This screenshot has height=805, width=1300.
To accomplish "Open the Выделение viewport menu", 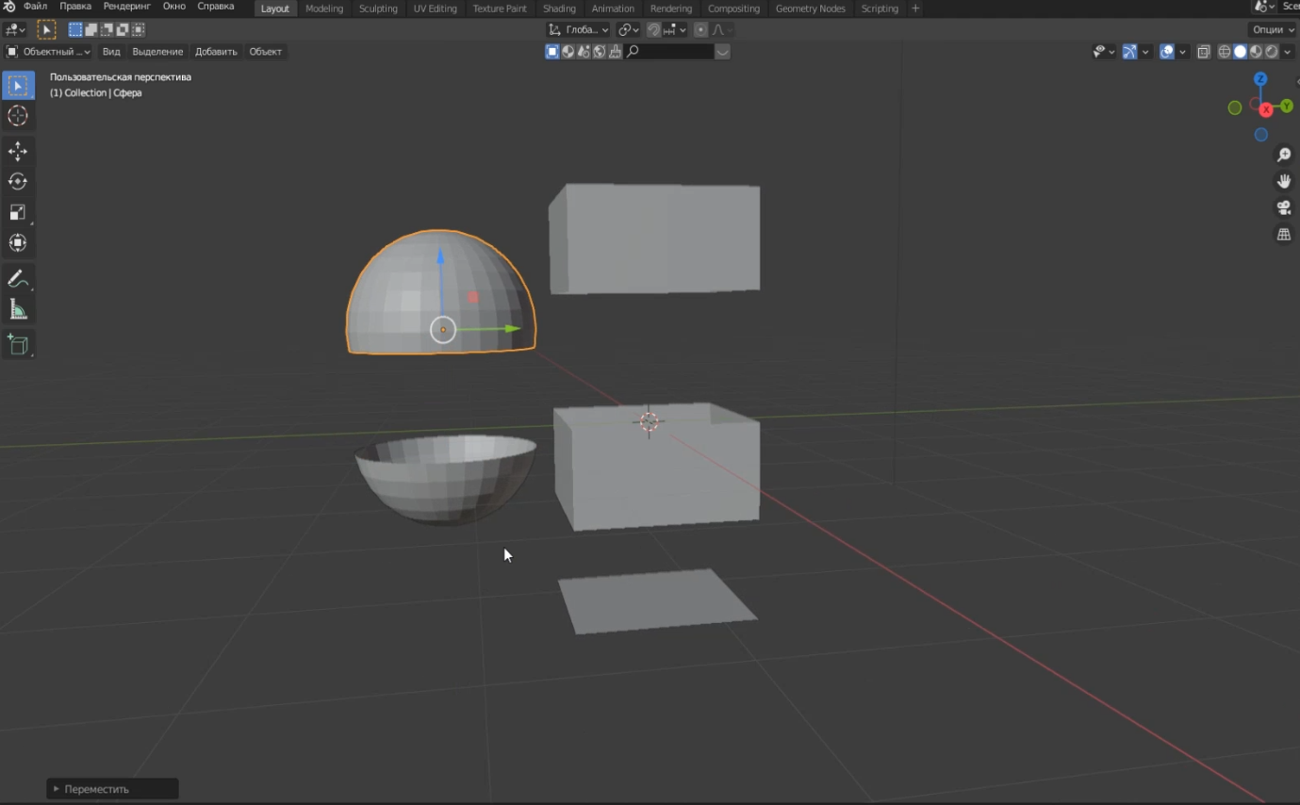I will 157,52.
